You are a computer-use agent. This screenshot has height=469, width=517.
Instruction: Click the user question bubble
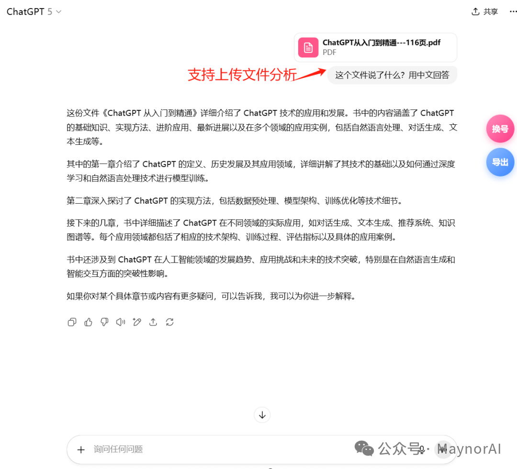(392, 75)
